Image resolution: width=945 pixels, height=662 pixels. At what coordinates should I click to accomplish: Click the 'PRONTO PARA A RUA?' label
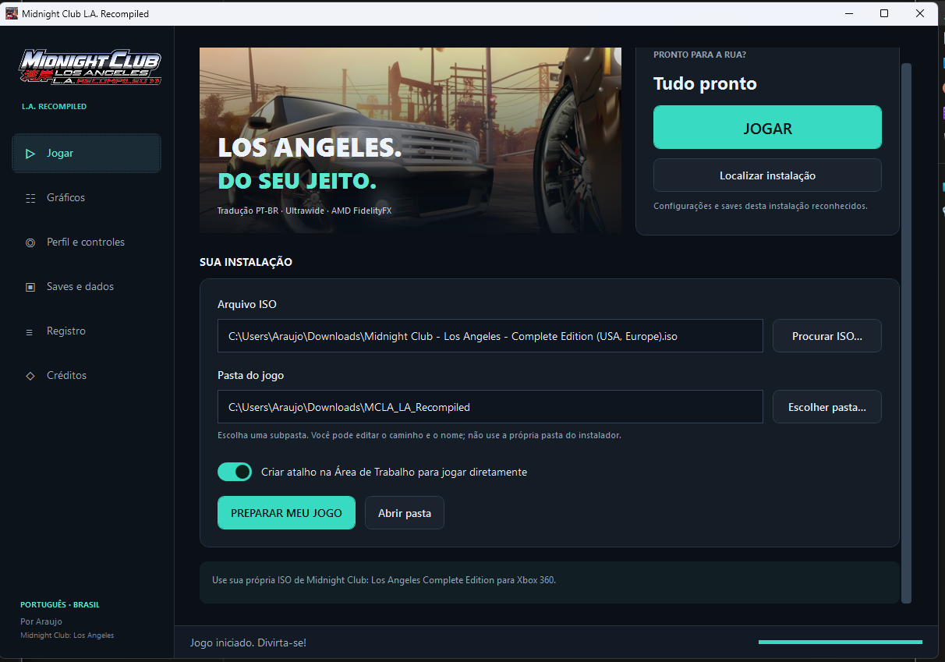(699, 55)
